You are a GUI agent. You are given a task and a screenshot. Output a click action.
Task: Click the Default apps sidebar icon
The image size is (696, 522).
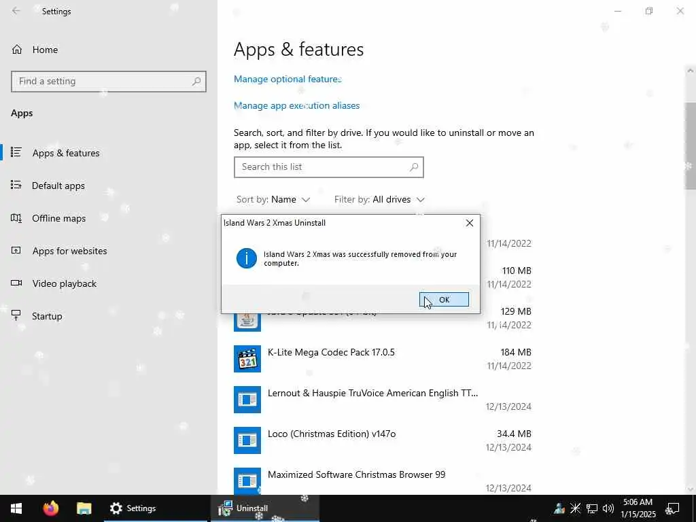[16, 185]
